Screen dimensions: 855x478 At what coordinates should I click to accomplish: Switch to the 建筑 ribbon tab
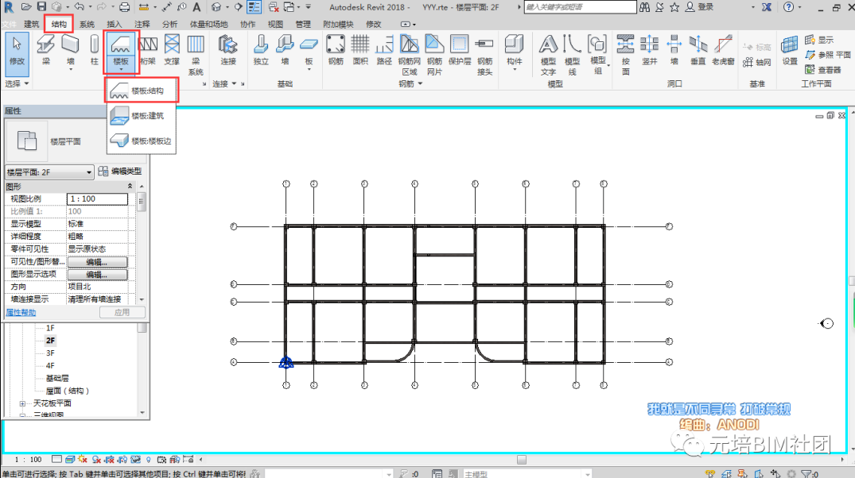point(31,25)
